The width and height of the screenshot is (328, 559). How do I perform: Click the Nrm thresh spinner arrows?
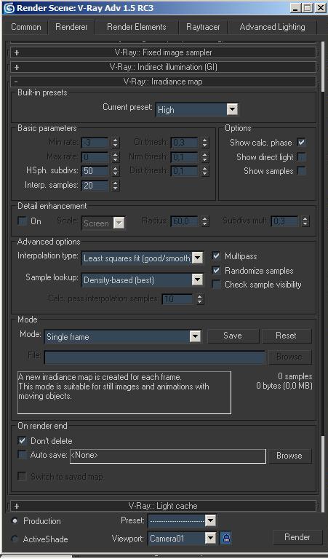[x=205, y=157]
